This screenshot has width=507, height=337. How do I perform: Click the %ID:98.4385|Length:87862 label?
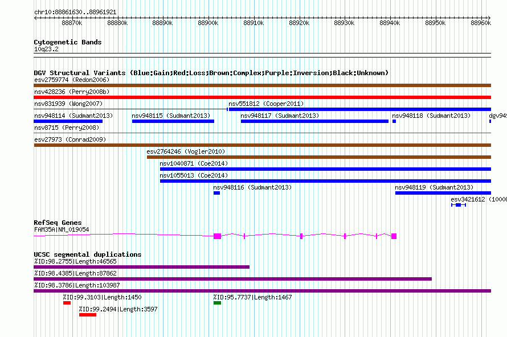coord(75,273)
